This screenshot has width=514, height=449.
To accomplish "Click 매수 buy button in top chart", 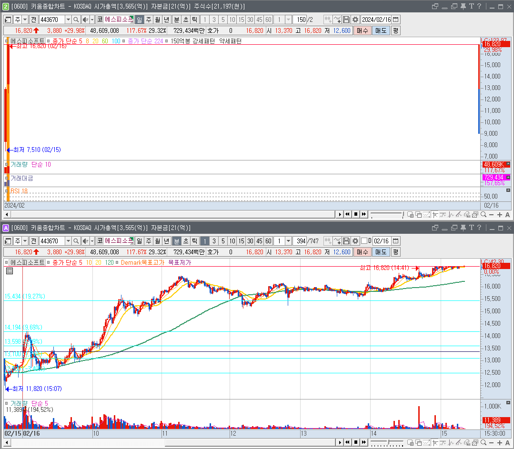I will 362,31.
